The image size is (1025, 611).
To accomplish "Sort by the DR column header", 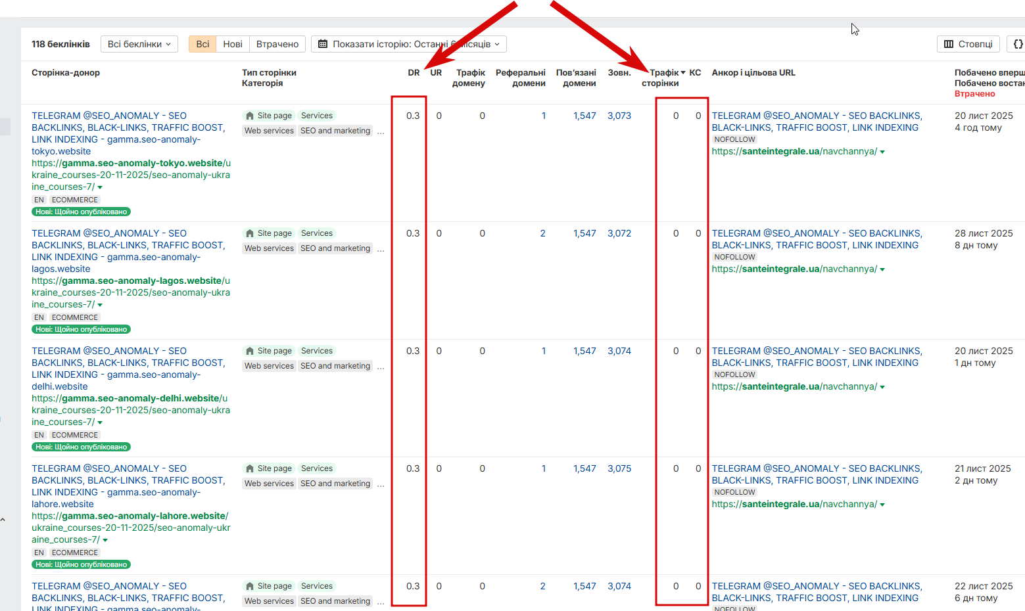I will (x=414, y=73).
